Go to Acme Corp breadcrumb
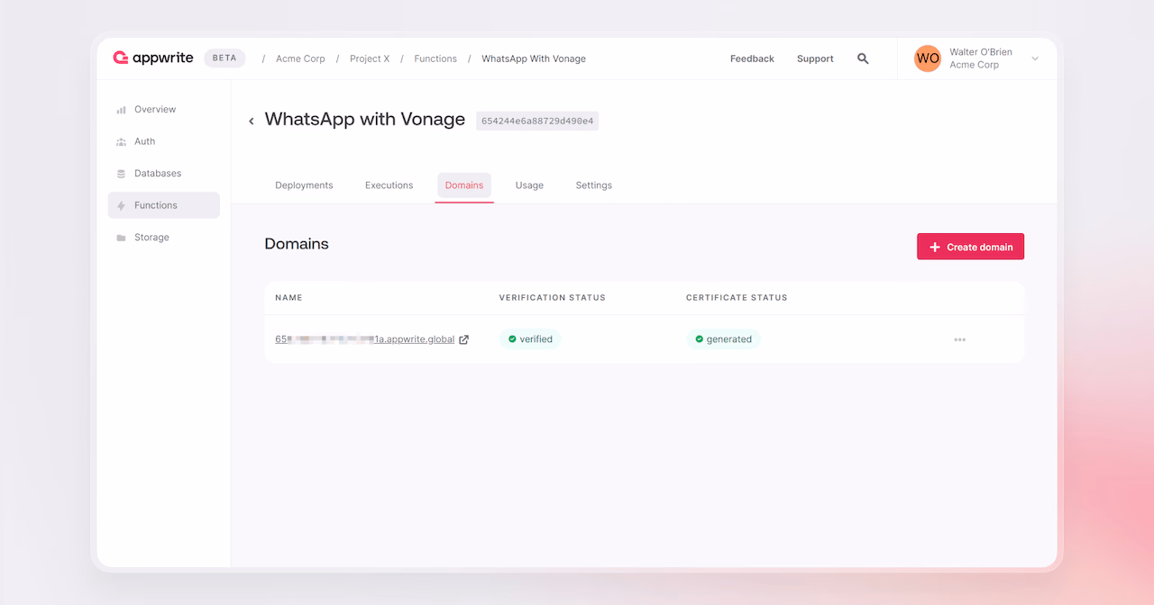 pos(300,59)
